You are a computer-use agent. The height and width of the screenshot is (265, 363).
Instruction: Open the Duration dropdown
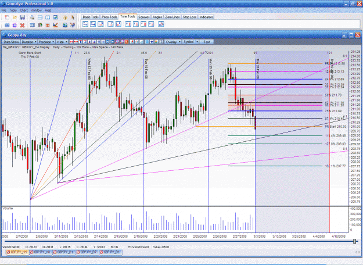(29, 42)
